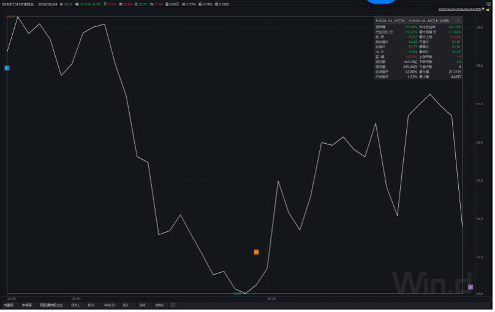The width and height of the screenshot is (495, 312).
Task: Click the date 2026/06/24 in the header
Action: point(48,4)
